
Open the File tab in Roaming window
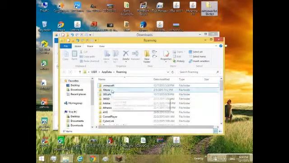pos(66,46)
